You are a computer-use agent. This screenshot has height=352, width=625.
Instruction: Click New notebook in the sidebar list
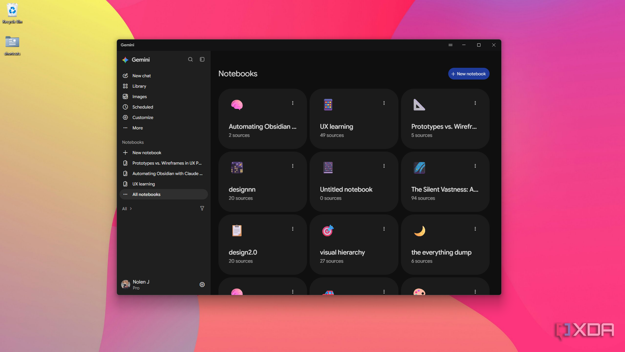[x=164, y=153]
